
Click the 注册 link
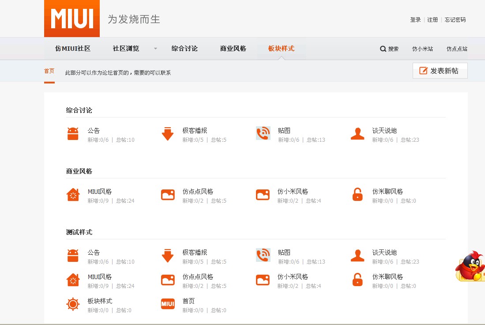pos(432,20)
